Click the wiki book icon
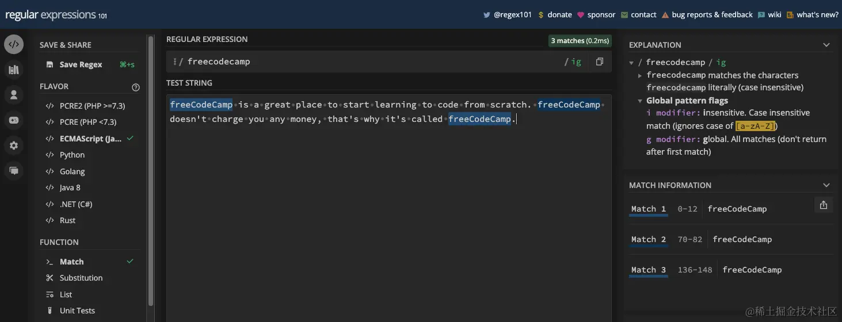This screenshot has height=322, width=842. click(761, 15)
